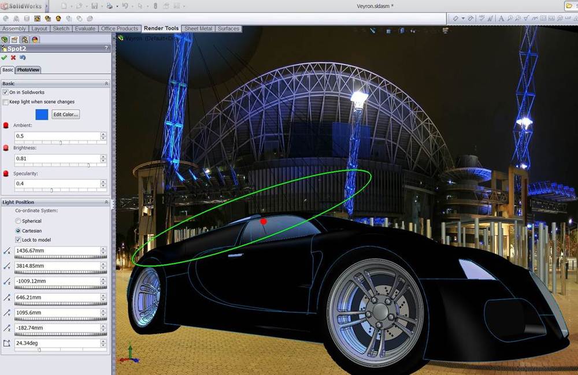Click the Spot2 help question mark

pos(105,49)
